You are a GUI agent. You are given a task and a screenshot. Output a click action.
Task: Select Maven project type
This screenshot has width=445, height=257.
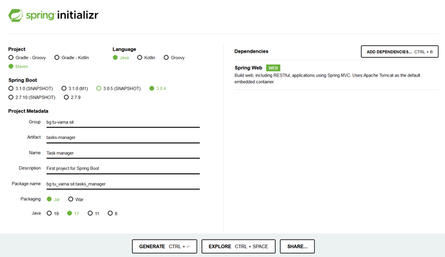click(x=18, y=66)
